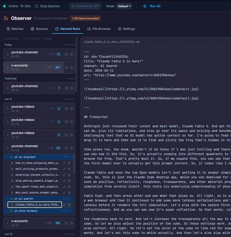Edit the why_cant_anyone_answer_ques file
The image size is (231, 237).
coord(64,193)
